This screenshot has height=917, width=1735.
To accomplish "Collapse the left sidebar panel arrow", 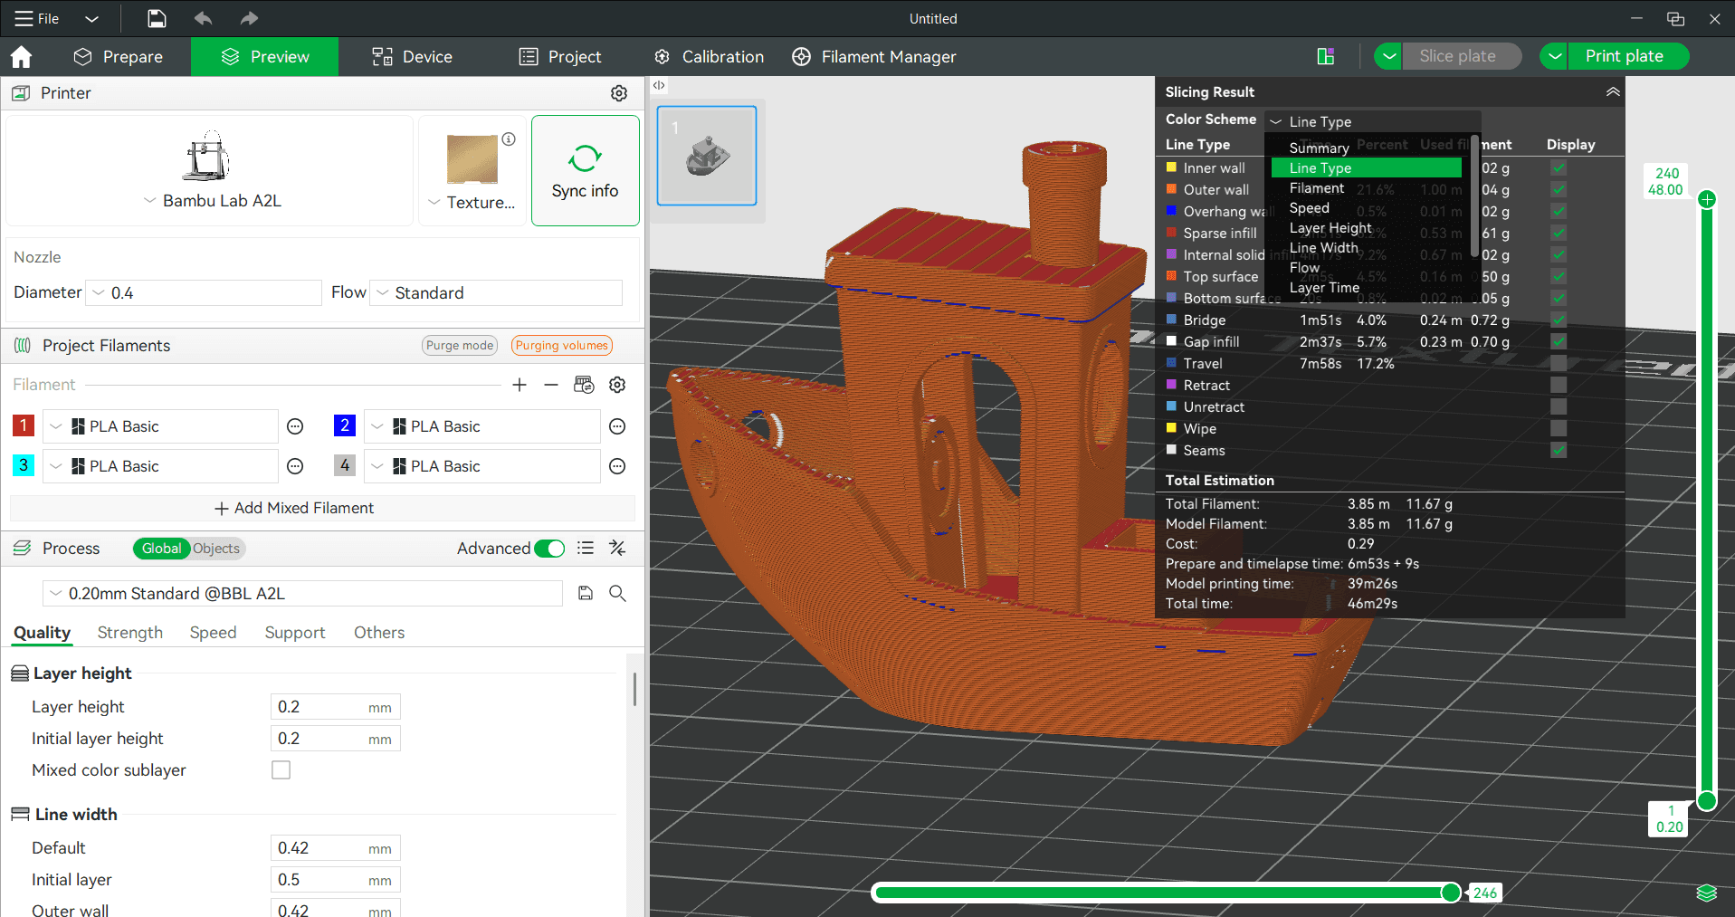I will tap(659, 85).
